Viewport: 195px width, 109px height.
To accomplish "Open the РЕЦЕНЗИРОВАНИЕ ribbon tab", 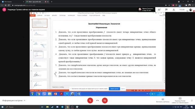I will point(95,15).
